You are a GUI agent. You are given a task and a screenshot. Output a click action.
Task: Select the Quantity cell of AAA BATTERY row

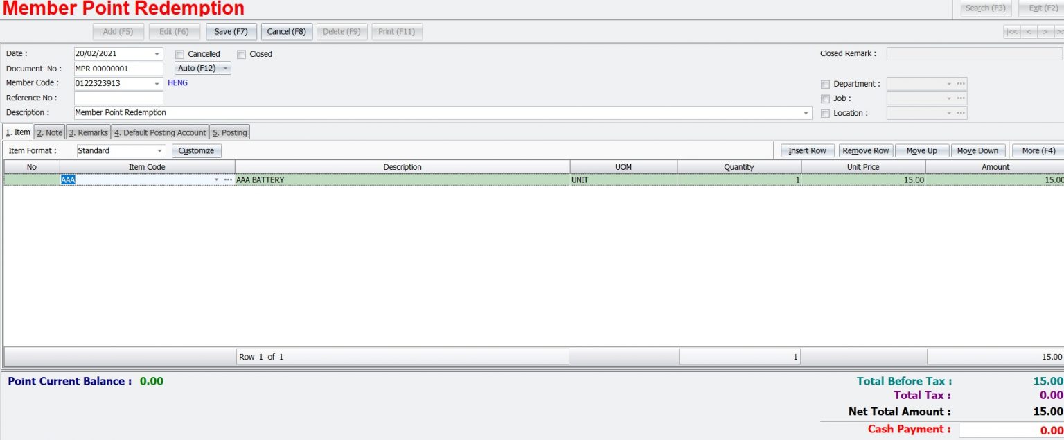pos(739,180)
